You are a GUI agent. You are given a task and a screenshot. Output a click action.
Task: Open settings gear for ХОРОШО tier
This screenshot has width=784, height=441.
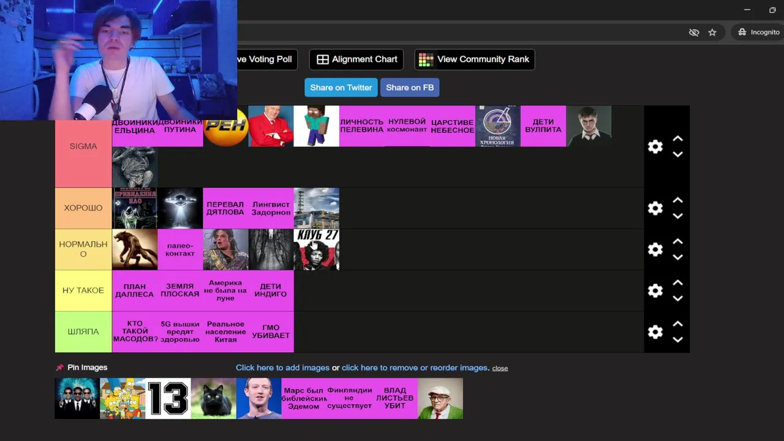(655, 208)
